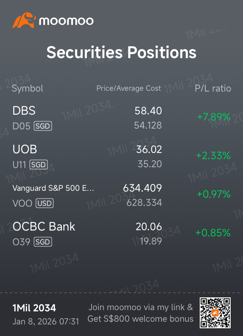Click the VOO +0.97% P/L value

point(213,194)
